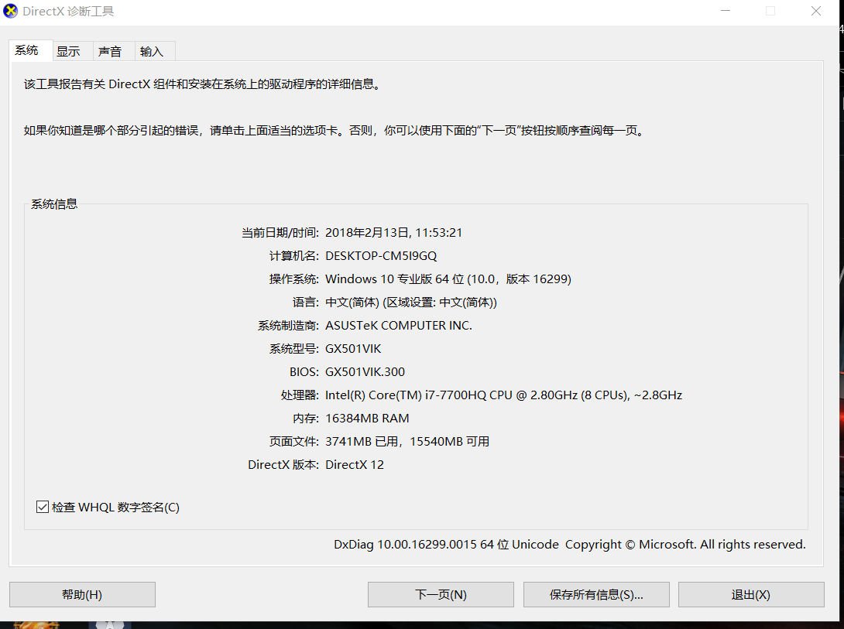Click the Windows 10 专业版 64 位 value
Viewport: 844px width, 629px height.
pyautogui.click(x=448, y=279)
